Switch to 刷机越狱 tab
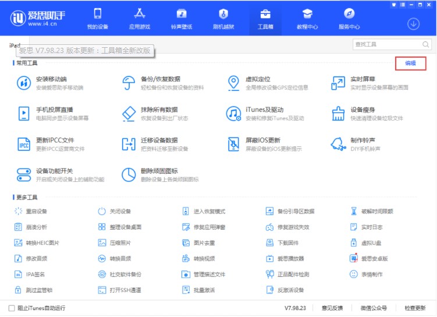 [x=223, y=18]
